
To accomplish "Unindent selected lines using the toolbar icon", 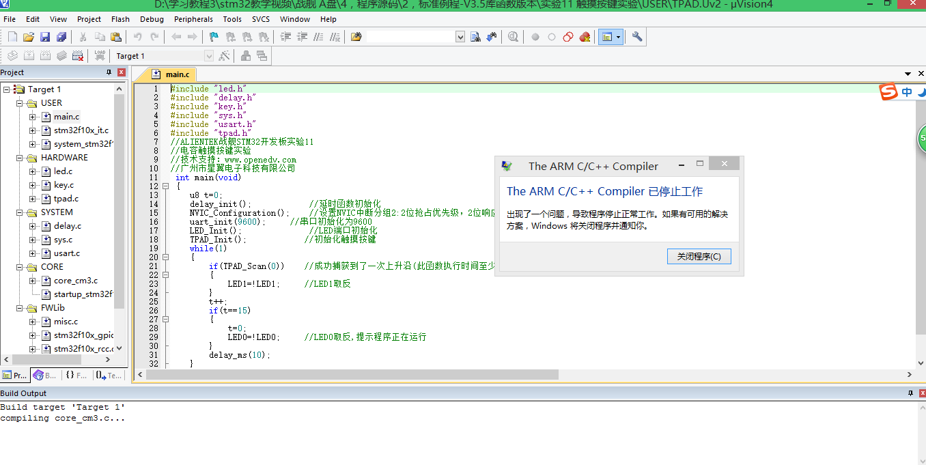I will coord(302,37).
